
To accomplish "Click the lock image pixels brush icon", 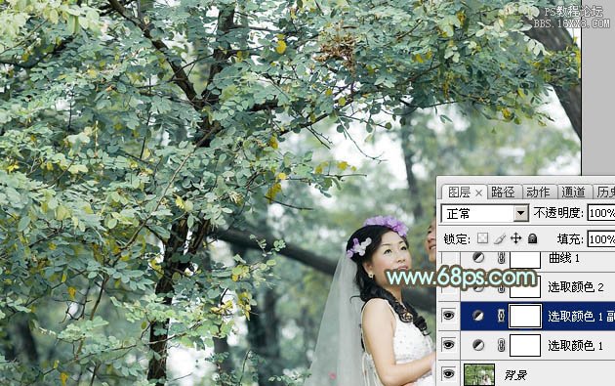I will point(499,238).
